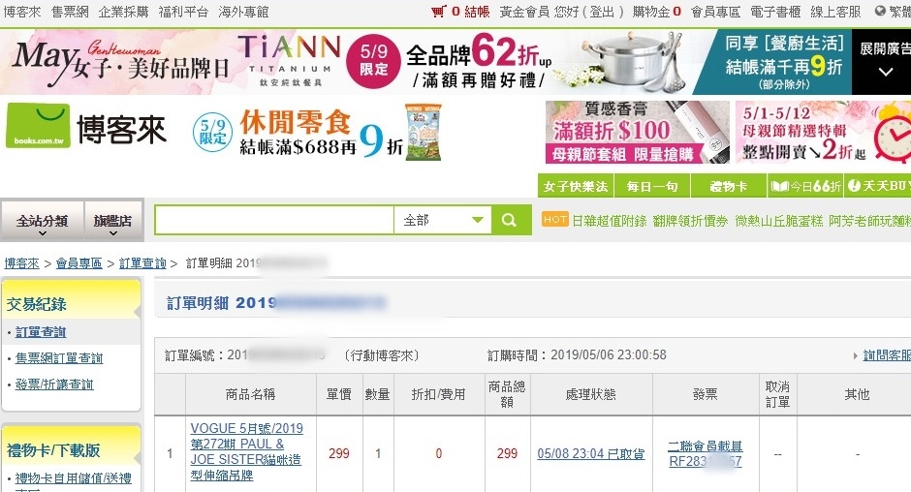Click the 結帳 checkout link
This screenshot has width=911, height=492.
(477, 12)
